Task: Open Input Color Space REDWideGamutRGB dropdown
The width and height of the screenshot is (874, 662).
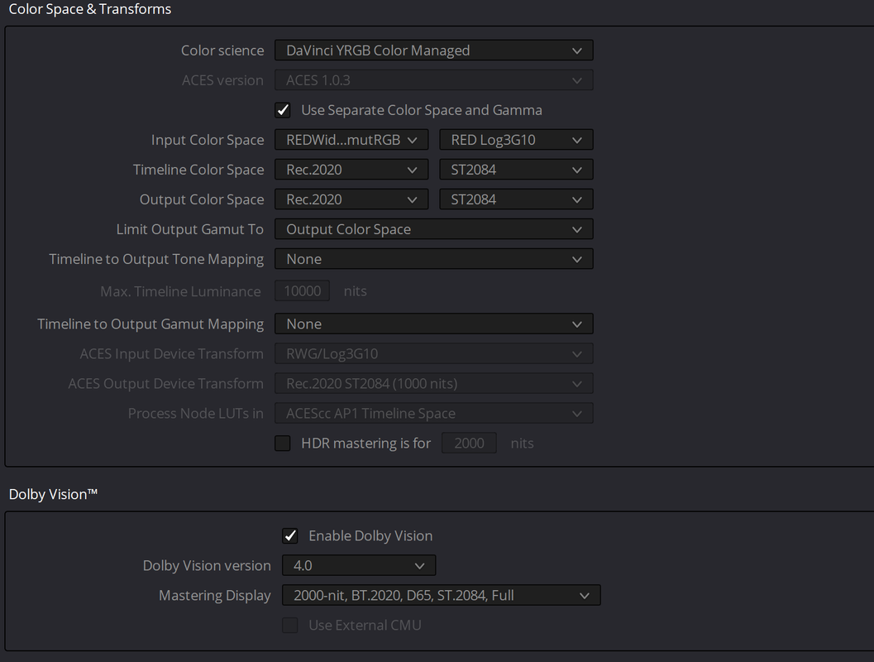Action: pos(351,140)
